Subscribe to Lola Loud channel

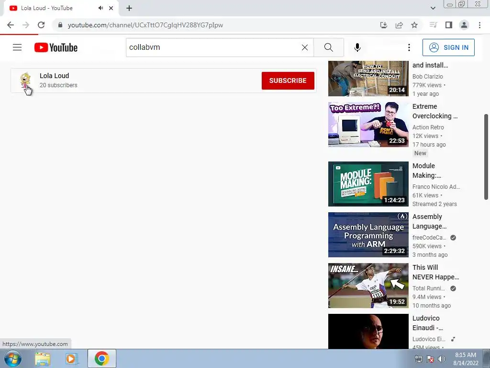pos(288,80)
